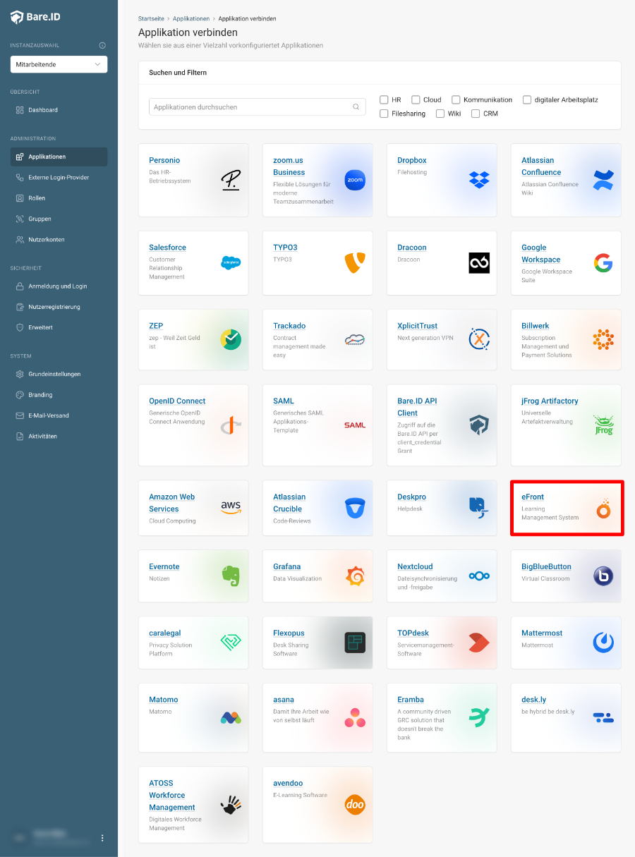Click the XplicitTrust logo icon

click(479, 339)
